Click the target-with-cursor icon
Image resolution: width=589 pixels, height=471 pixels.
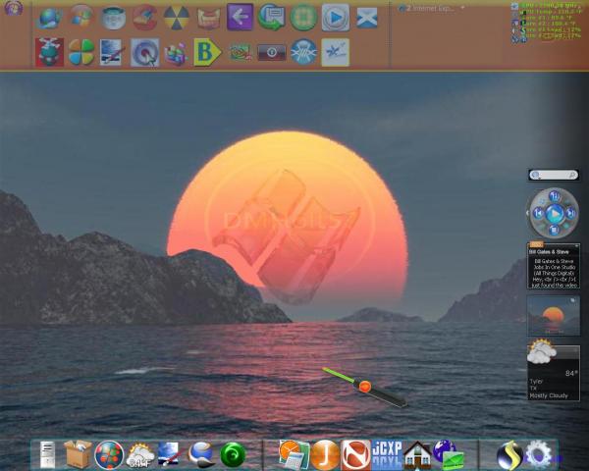[145, 53]
